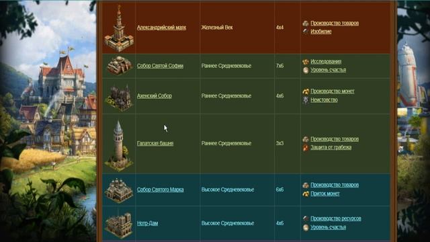The height and width of the screenshot is (242, 430).
Task: Click the Галатская башня tower image
Action: [119, 146]
